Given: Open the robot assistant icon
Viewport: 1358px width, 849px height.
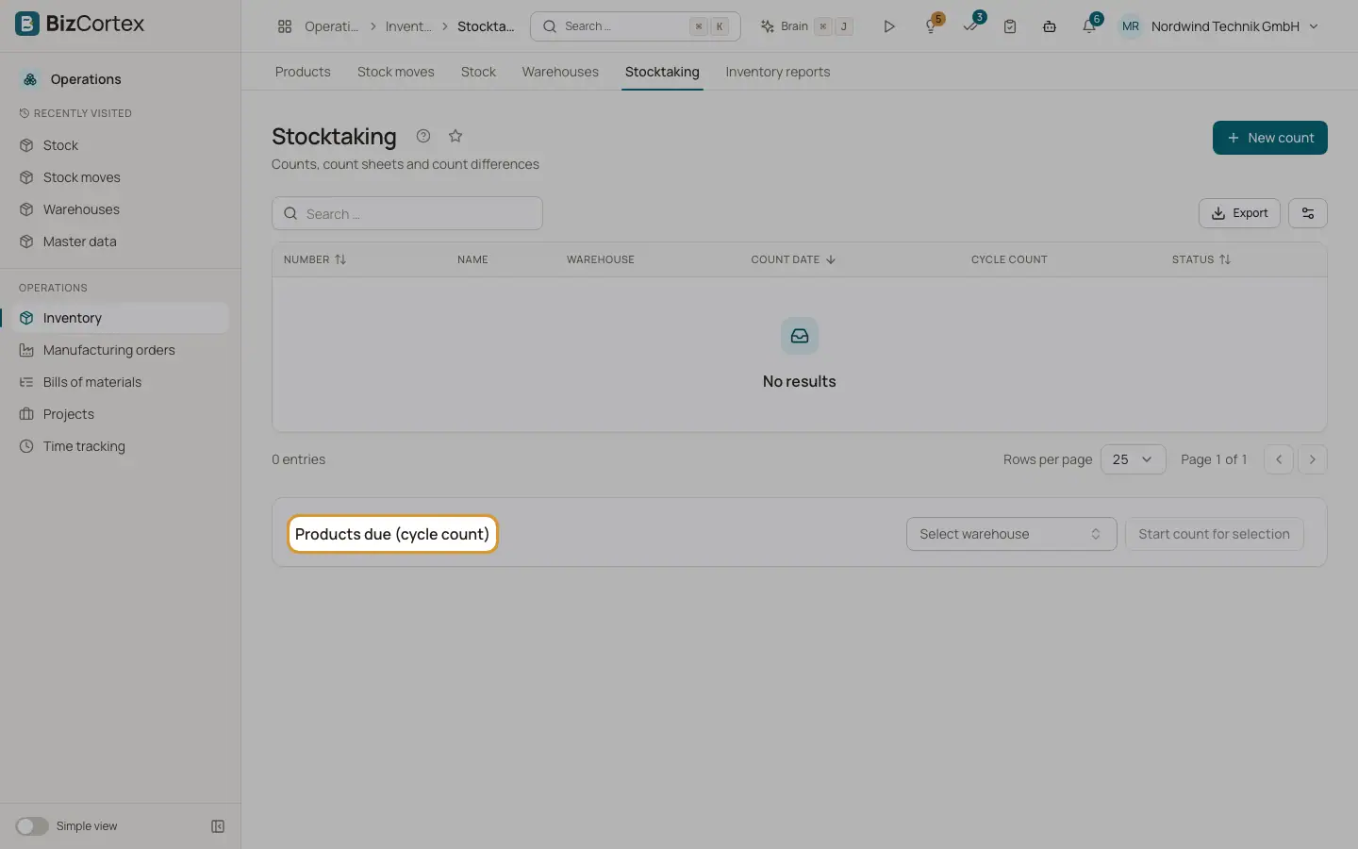Looking at the screenshot, I should pos(1050,26).
